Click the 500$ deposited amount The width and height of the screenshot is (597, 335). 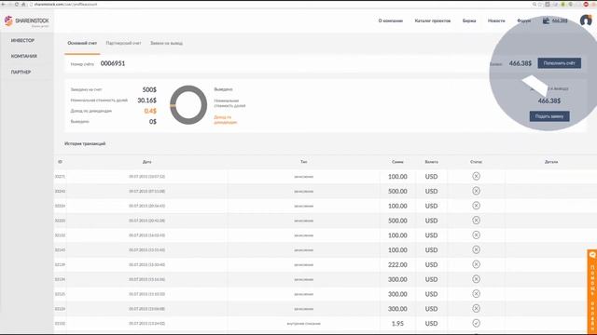point(149,89)
